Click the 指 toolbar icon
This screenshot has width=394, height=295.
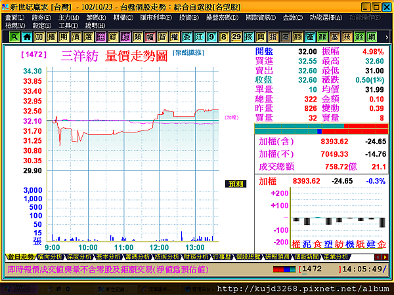[x=273, y=37]
